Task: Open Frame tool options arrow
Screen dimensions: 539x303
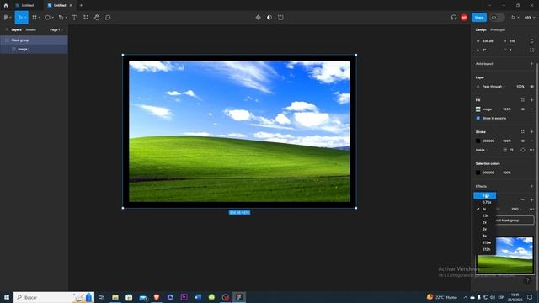Action: point(40,18)
